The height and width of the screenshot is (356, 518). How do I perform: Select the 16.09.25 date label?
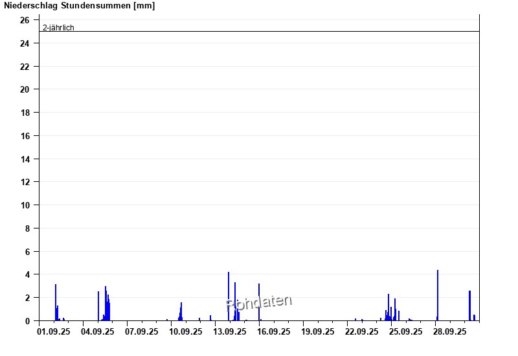[274, 332]
